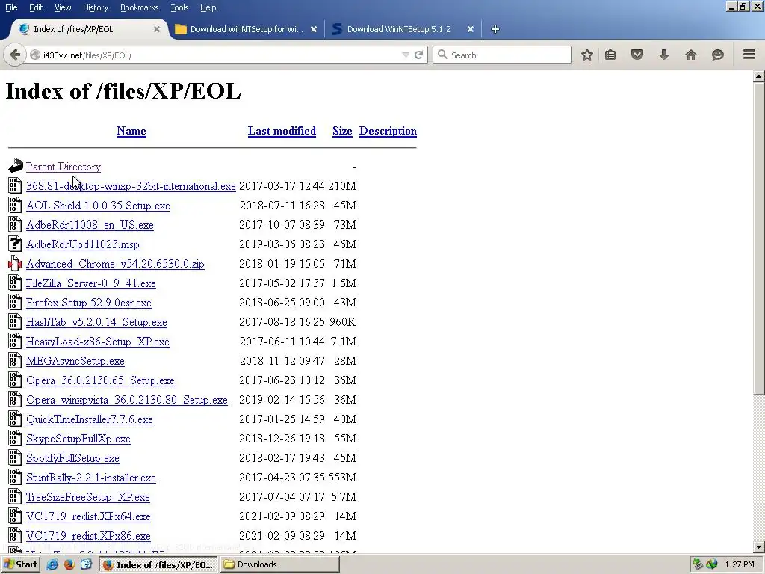Image resolution: width=765 pixels, height=574 pixels.
Task: Open the Parent Directory link
Action: pyautogui.click(x=64, y=167)
